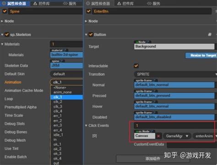This screenshot has width=217, height=165.
Task: Click Normal default_btn_normal sprite slot
Action: [174, 85]
